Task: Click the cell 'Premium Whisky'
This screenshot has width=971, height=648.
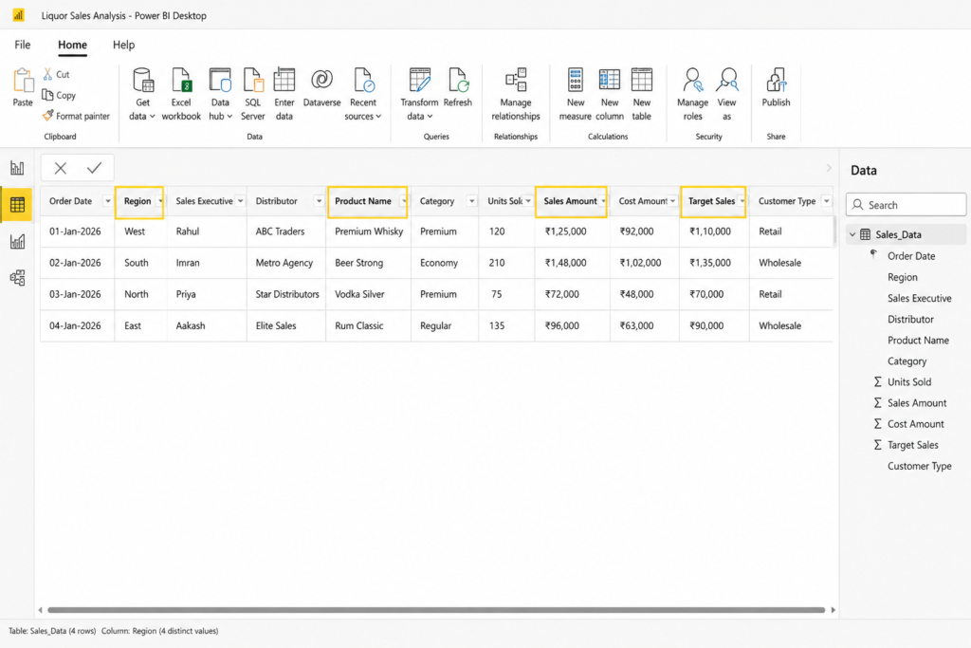Action: (x=368, y=231)
